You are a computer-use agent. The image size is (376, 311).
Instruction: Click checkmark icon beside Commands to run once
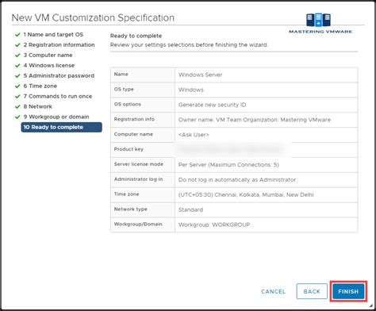pos(17,96)
